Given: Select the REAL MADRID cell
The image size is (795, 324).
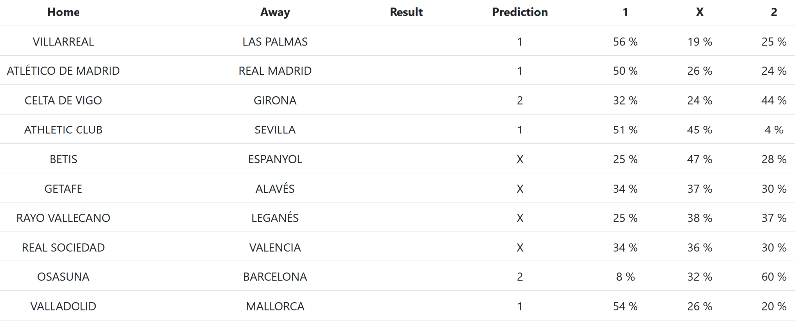Looking at the screenshot, I should tap(275, 71).
